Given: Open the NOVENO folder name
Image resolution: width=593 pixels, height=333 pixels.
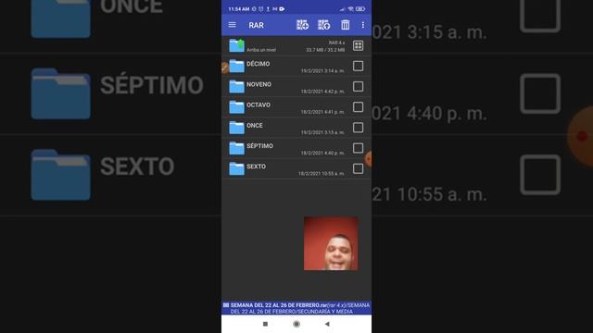Looking at the screenshot, I should click(259, 84).
